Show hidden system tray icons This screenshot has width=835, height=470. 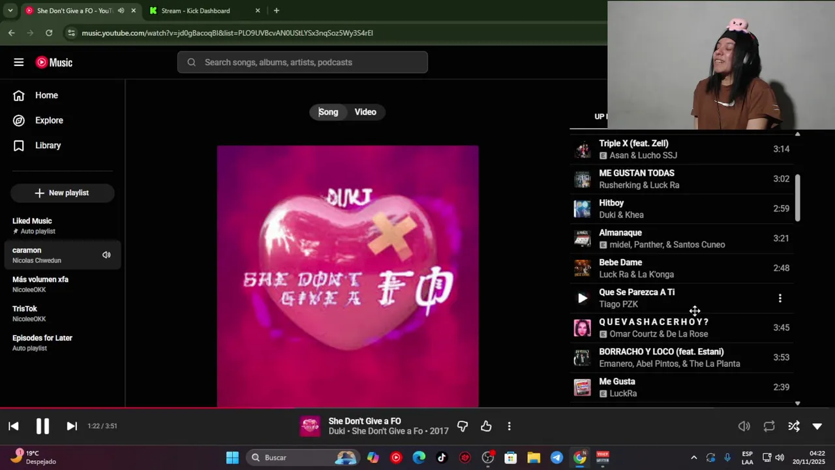[x=693, y=458]
